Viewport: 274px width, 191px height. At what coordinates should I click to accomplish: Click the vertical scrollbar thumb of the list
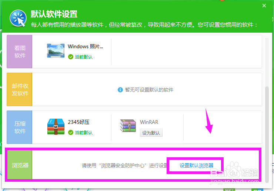coord(267,135)
